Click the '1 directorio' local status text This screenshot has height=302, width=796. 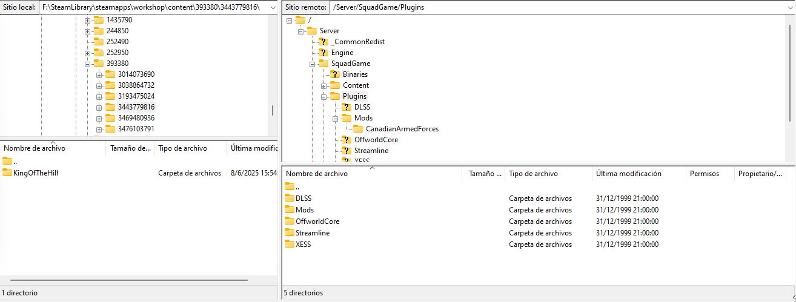tap(19, 293)
